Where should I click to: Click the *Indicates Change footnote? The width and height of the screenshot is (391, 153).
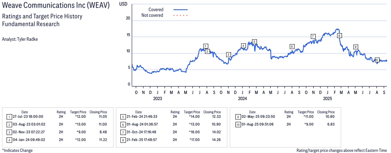tap(17, 150)
